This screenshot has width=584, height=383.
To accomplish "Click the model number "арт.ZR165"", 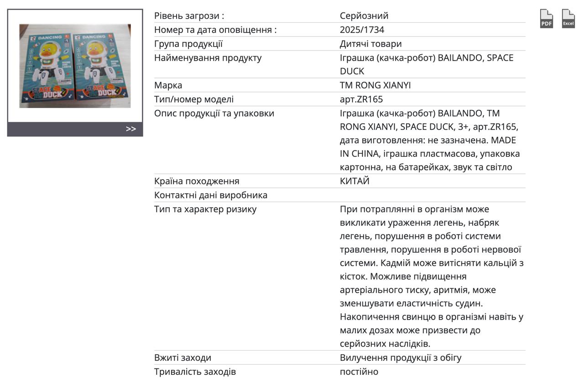I will click(x=361, y=99).
